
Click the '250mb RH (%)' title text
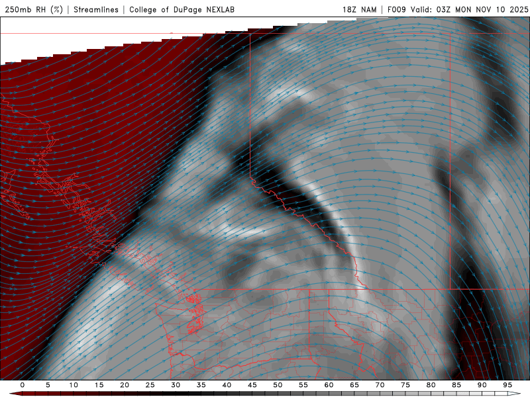(x=34, y=9)
